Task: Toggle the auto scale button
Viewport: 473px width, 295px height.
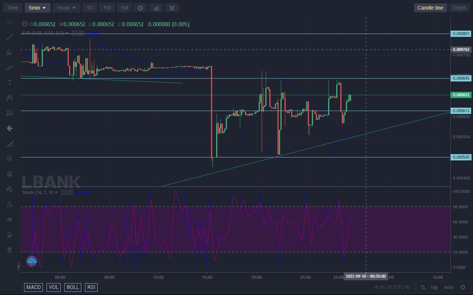Action: 449,287
